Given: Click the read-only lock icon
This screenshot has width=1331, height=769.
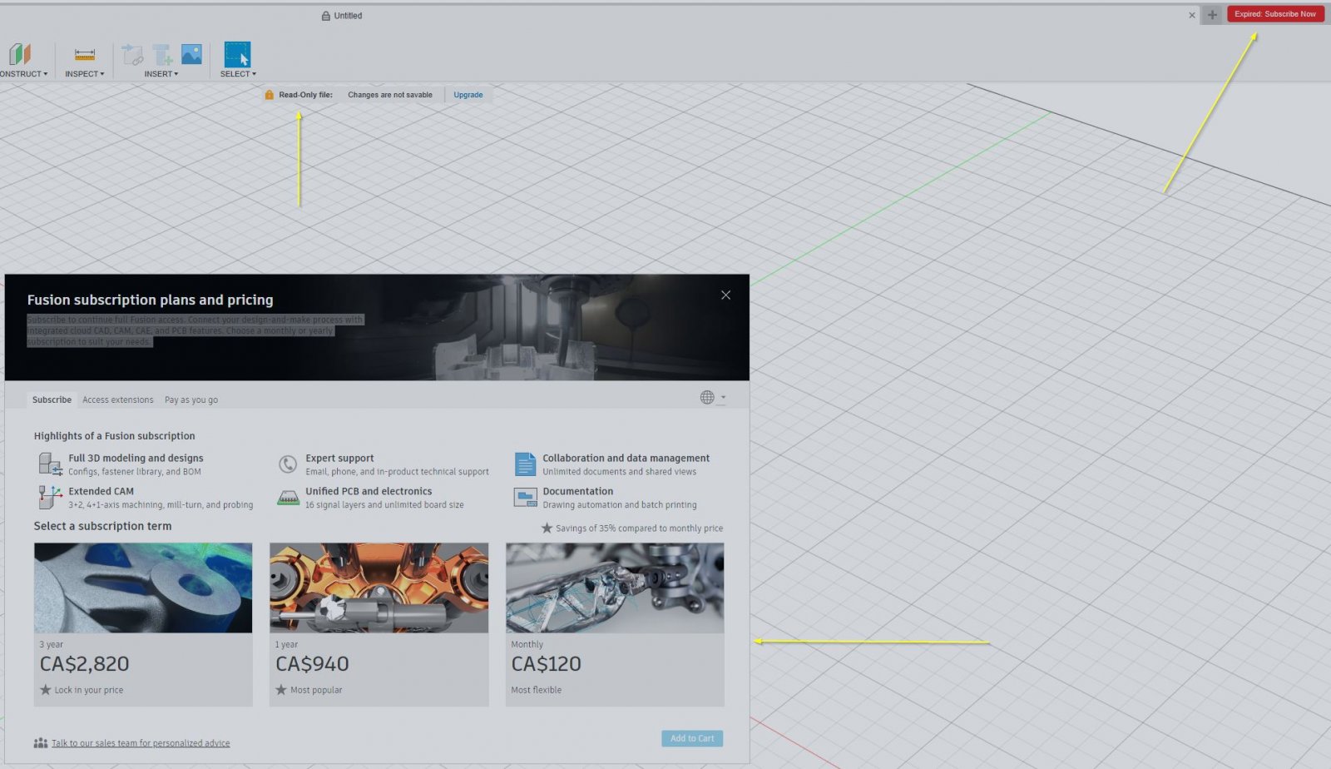Looking at the screenshot, I should (x=269, y=95).
